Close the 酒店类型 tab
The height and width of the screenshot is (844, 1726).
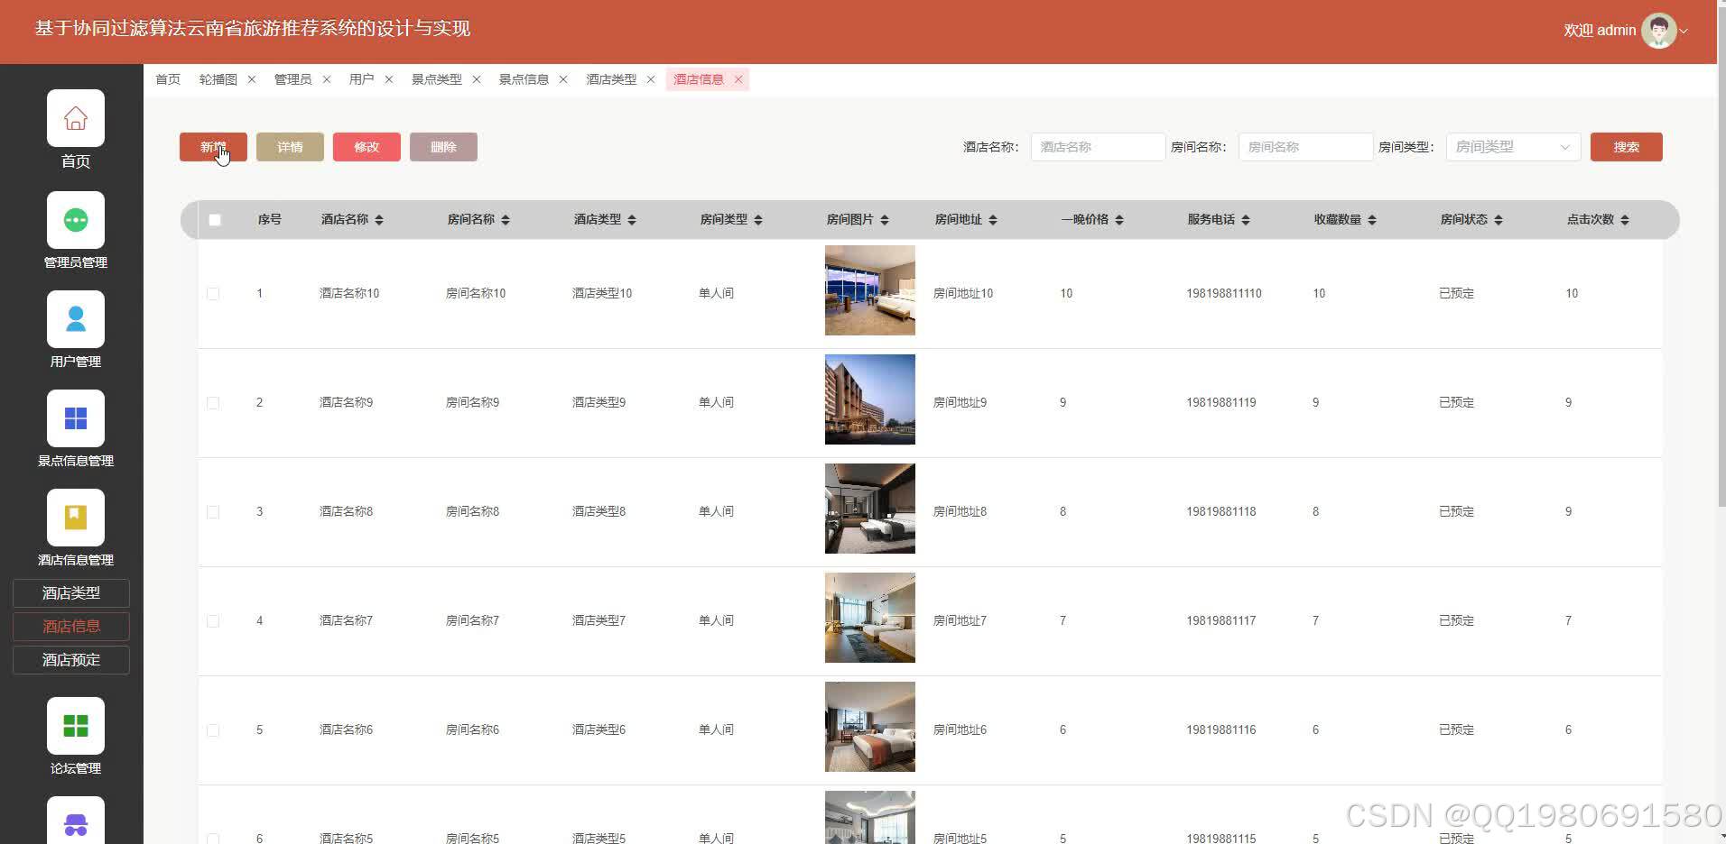(651, 79)
